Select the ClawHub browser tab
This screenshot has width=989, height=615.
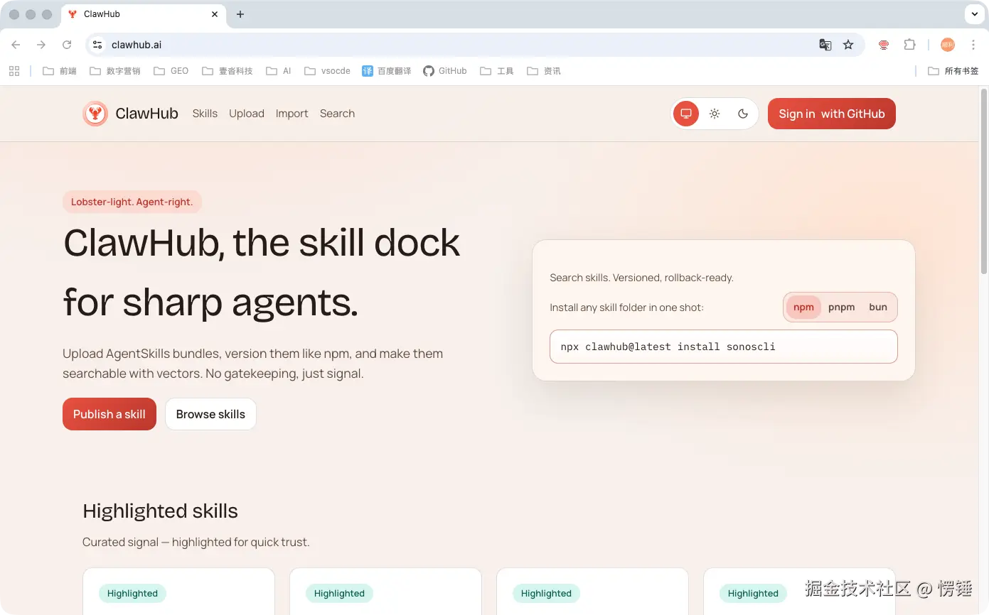coord(144,14)
